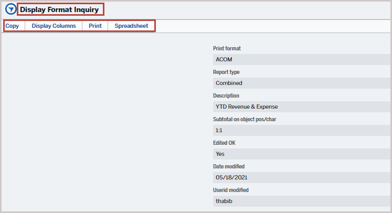Click the ACOM print format field
Screen dimensions: 392x213
[301, 59]
